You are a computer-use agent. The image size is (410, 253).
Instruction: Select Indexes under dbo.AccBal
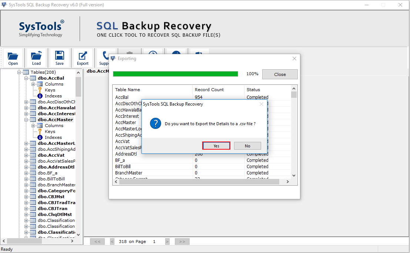click(x=53, y=96)
